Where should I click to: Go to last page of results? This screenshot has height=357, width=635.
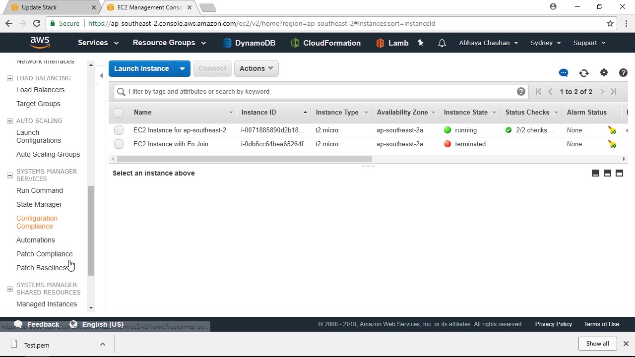tap(614, 92)
